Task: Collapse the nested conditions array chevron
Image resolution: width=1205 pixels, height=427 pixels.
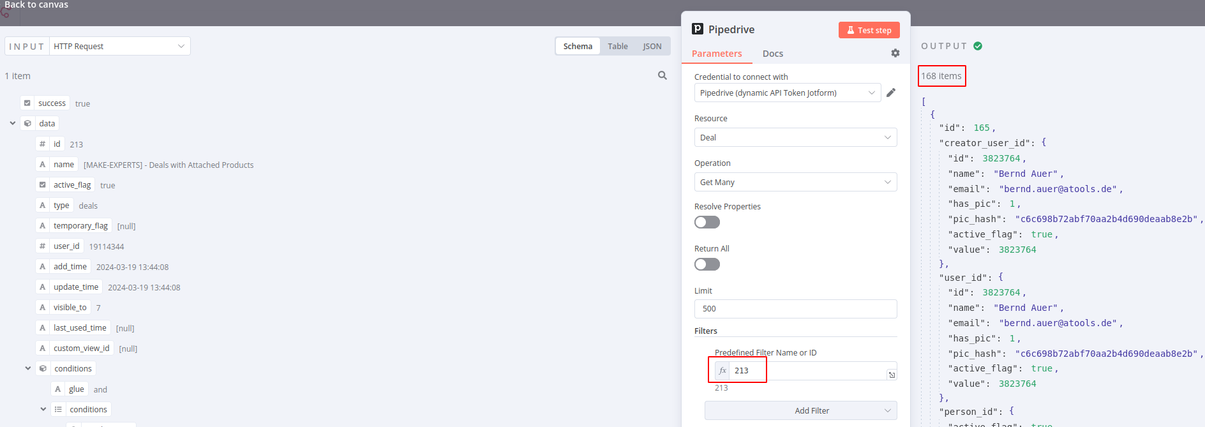Action: 43,409
